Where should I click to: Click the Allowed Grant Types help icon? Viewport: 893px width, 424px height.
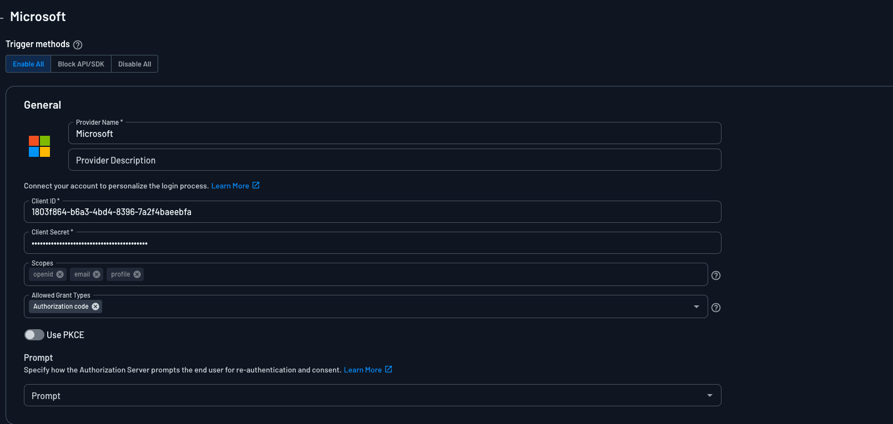coord(716,308)
